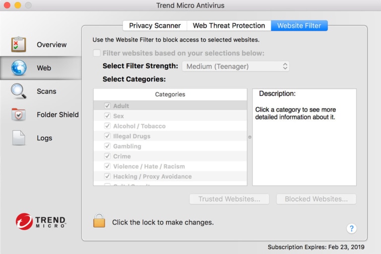Screen dimensions: 381x254
Task: Switch to the Privacy Scanner tab
Action: [155, 26]
